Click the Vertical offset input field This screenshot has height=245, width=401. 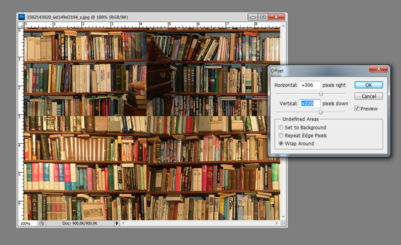click(x=310, y=104)
